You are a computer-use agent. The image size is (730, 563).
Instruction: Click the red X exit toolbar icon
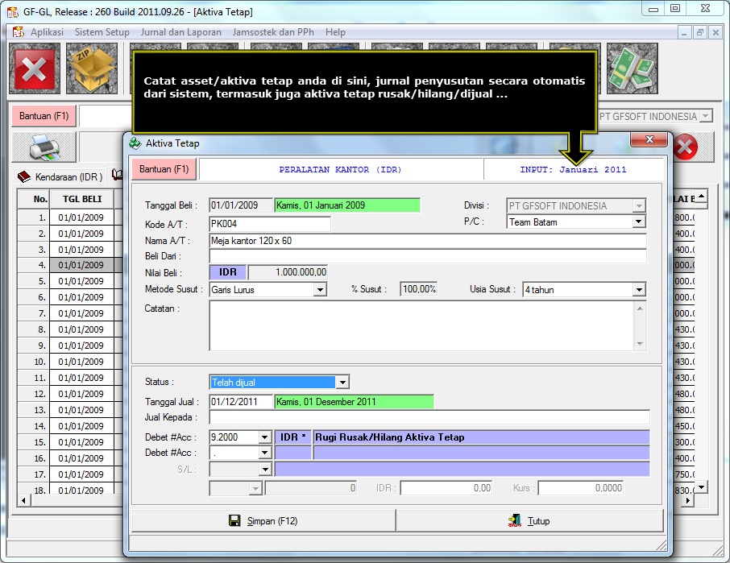[35, 68]
